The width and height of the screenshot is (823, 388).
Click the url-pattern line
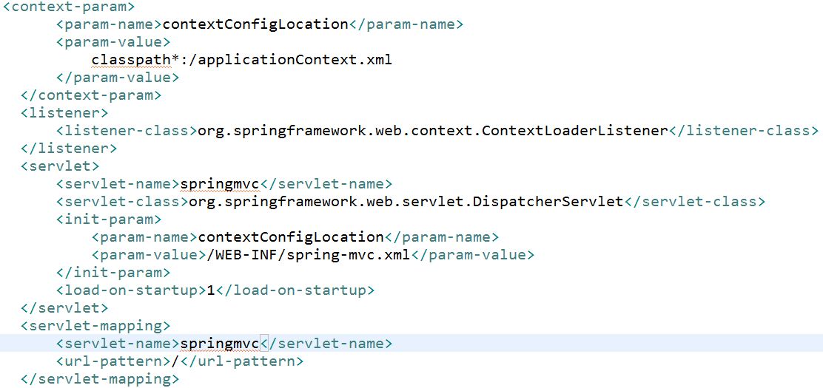(x=180, y=361)
